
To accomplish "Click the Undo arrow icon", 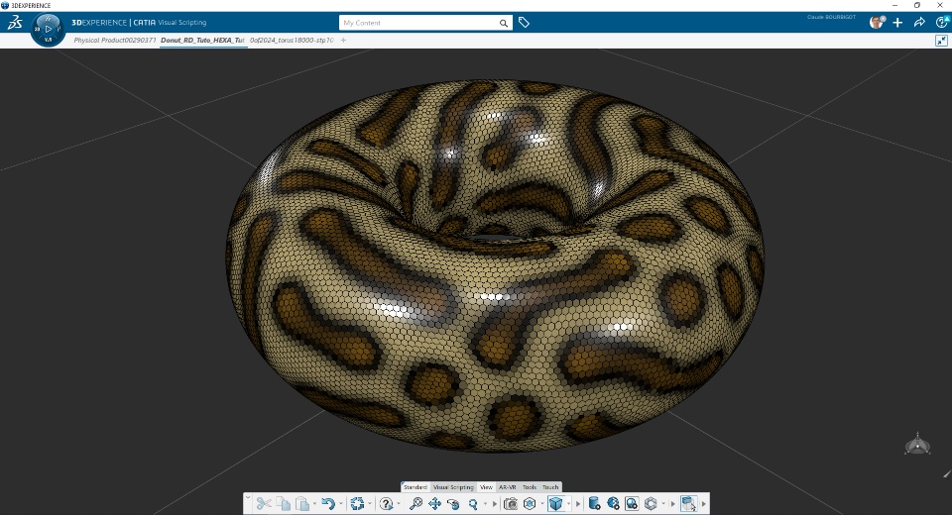I will (x=327, y=503).
